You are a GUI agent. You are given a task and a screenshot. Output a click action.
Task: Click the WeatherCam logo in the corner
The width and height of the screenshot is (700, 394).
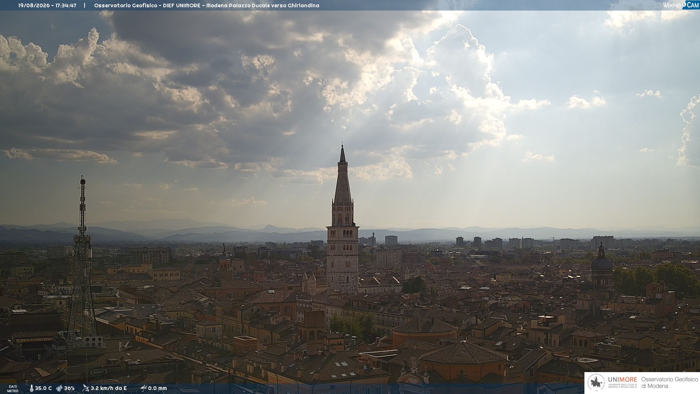coord(681,5)
